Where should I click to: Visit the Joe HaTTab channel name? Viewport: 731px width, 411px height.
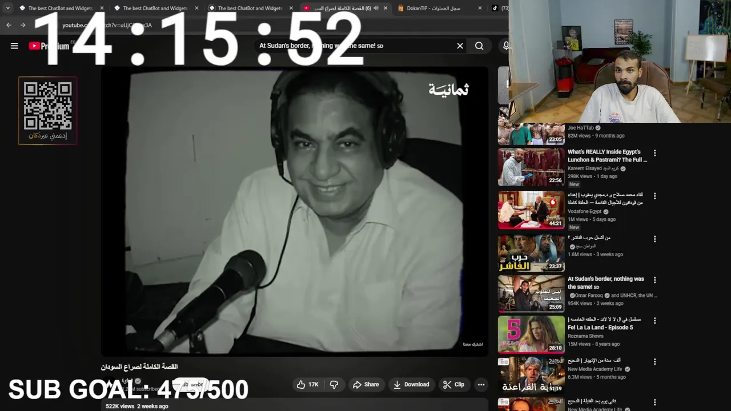[581, 128]
